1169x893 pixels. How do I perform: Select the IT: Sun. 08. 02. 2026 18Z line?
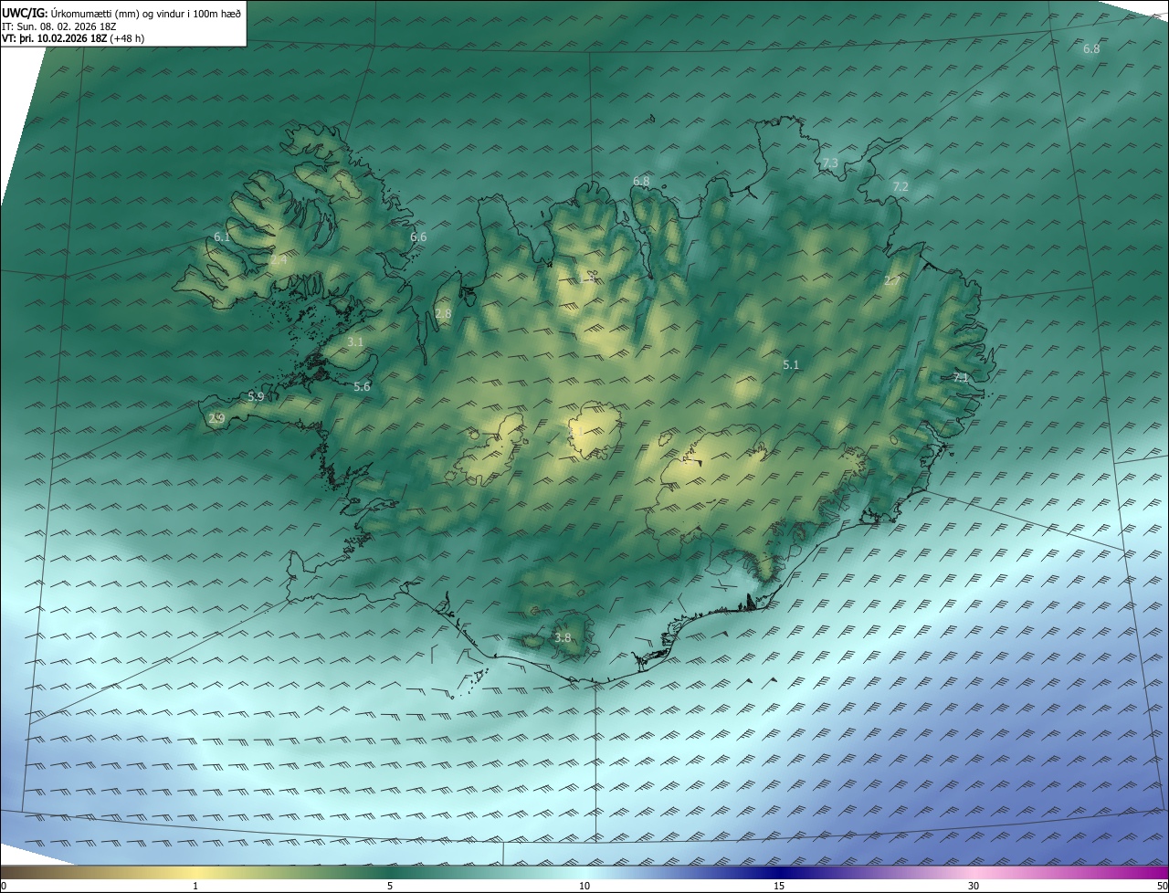pos(58,26)
